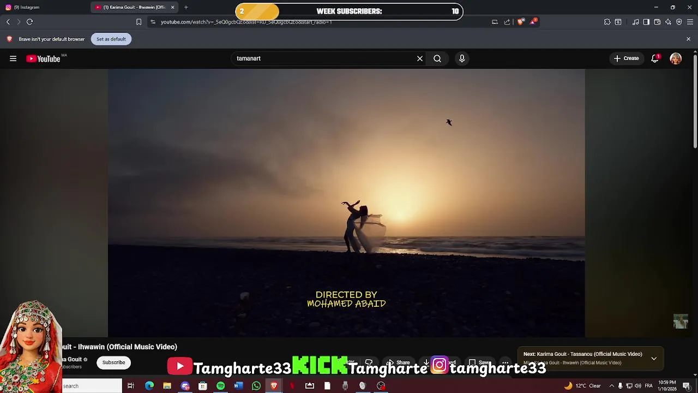This screenshot has width=698, height=393.
Task: Click the video player to pause
Action: 346,203
